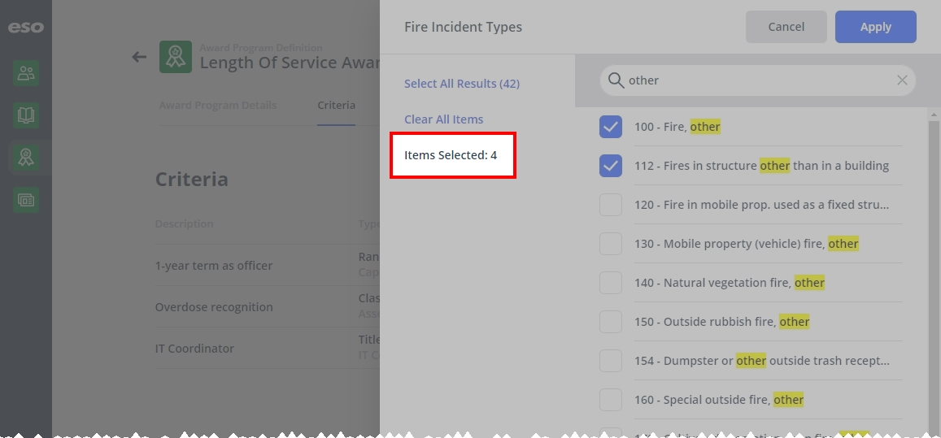Click the magnifier search icon

point(616,80)
